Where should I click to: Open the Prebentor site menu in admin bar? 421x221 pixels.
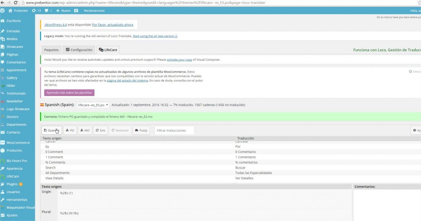(x=18, y=11)
